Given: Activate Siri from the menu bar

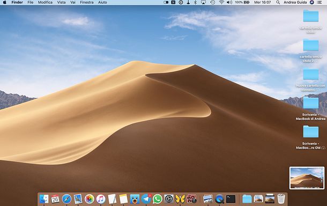Looking at the screenshot, I should [312, 2].
